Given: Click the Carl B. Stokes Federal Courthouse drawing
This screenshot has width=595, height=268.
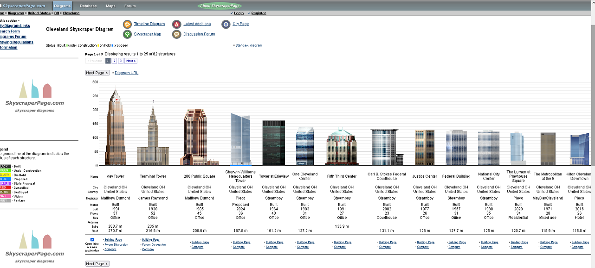Looking at the screenshot, I should (x=387, y=147).
